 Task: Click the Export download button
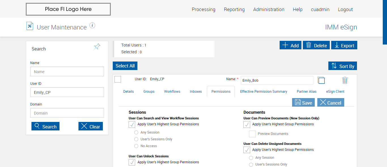(x=344, y=45)
